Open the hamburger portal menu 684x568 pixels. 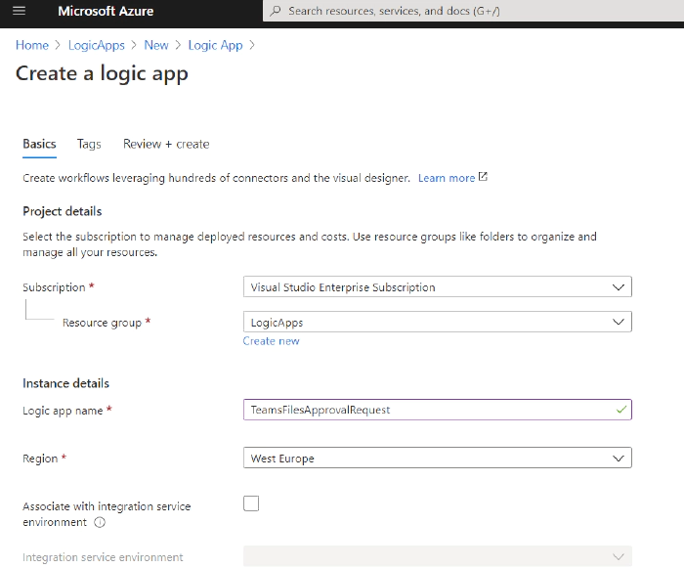click(x=19, y=11)
